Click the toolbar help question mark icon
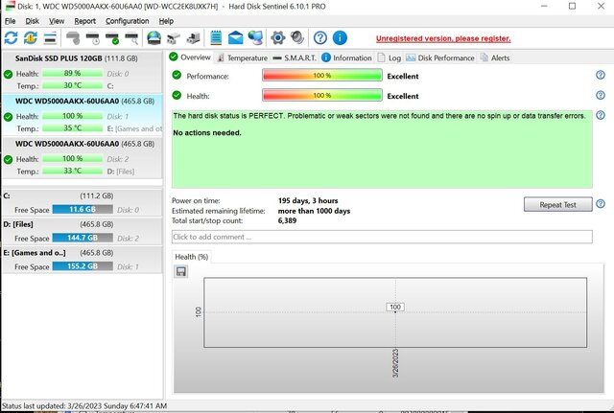614x413 pixels. 319,38
